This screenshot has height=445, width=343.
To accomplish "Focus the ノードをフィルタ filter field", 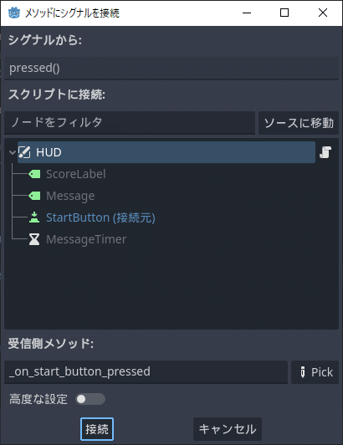I will tap(130, 123).
